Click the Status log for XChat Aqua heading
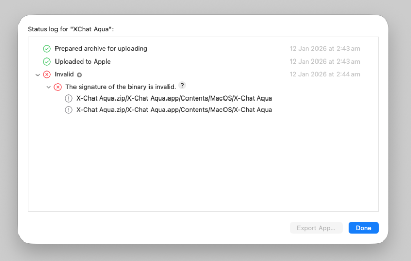Image resolution: width=411 pixels, height=261 pixels. pos(70,29)
